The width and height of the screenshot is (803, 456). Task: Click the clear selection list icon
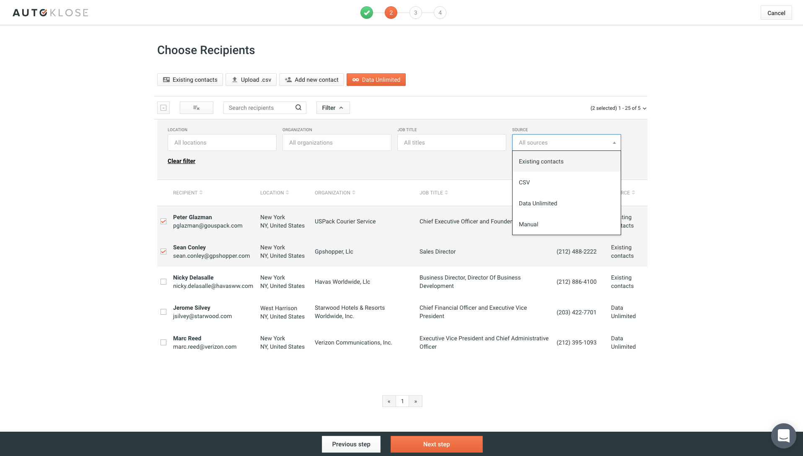click(x=196, y=108)
